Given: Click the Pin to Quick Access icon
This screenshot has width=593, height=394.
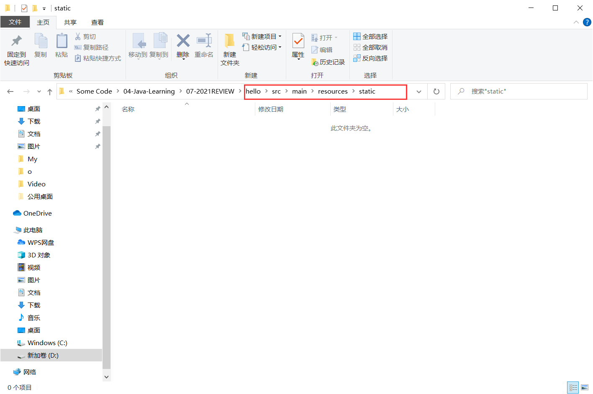Looking at the screenshot, I should tap(17, 41).
